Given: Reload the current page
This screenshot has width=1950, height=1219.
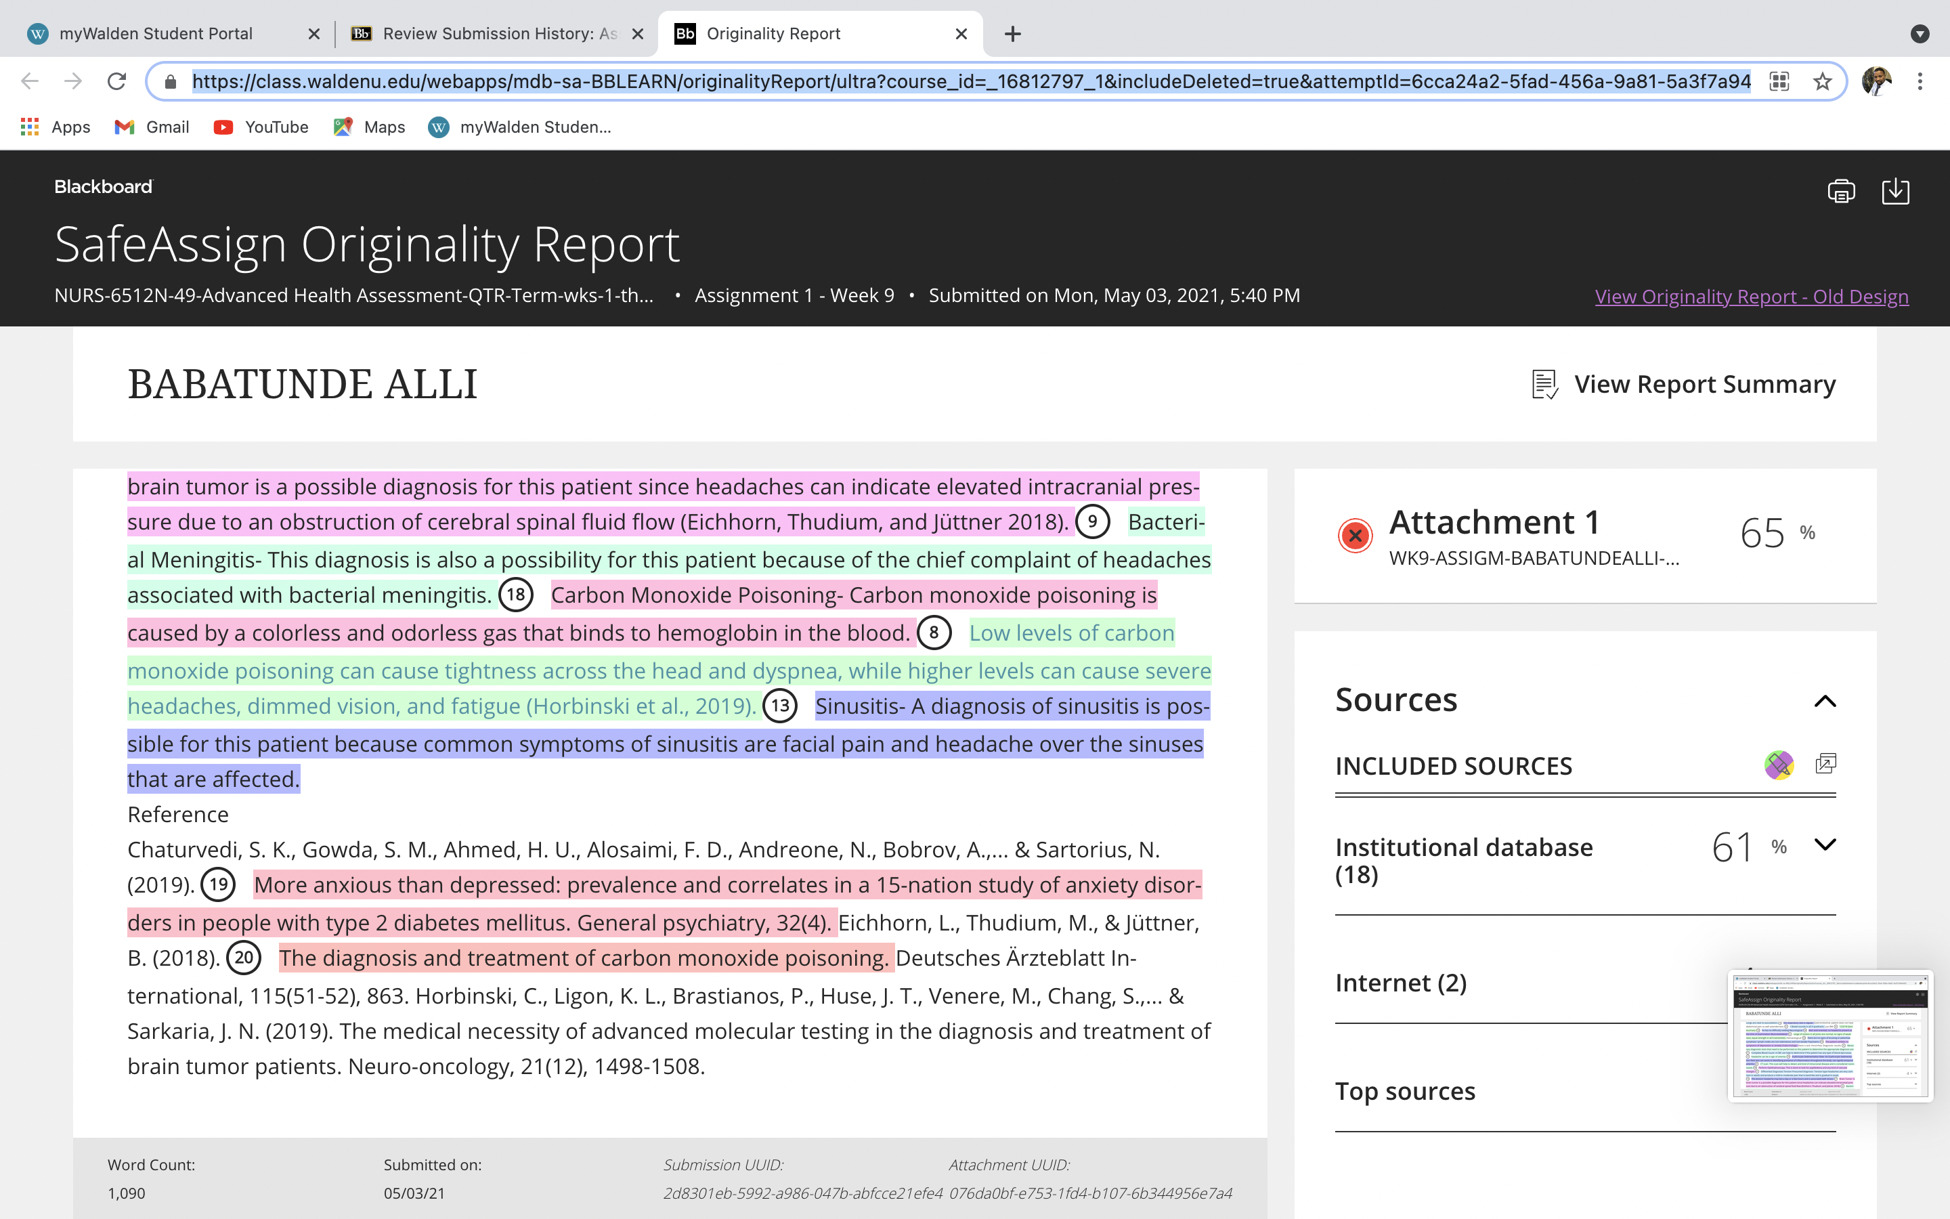Looking at the screenshot, I should coord(117,81).
